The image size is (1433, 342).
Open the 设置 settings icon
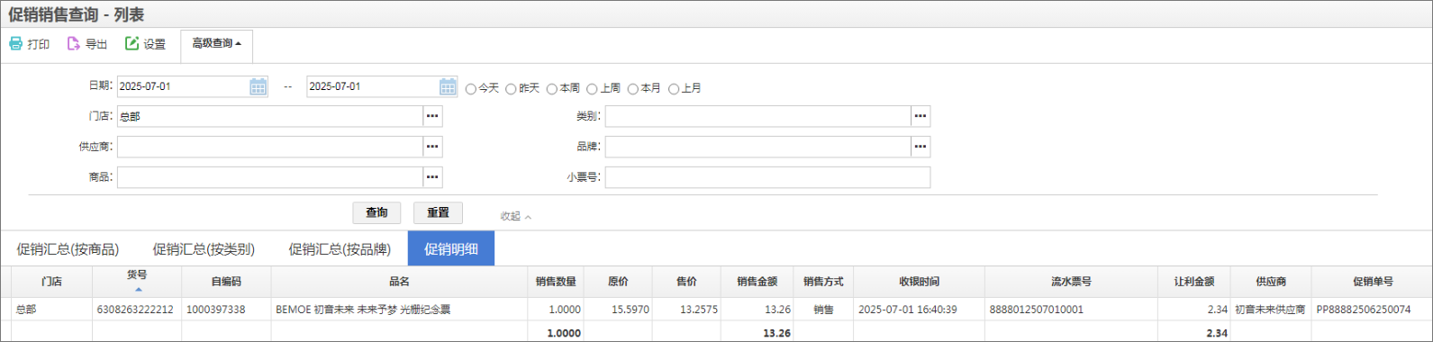[x=132, y=43]
